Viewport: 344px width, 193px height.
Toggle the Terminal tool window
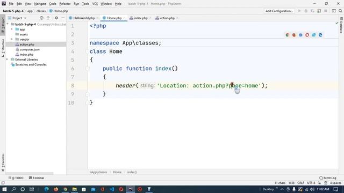[37, 178]
